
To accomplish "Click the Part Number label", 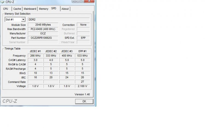I will click(x=18, y=38).
